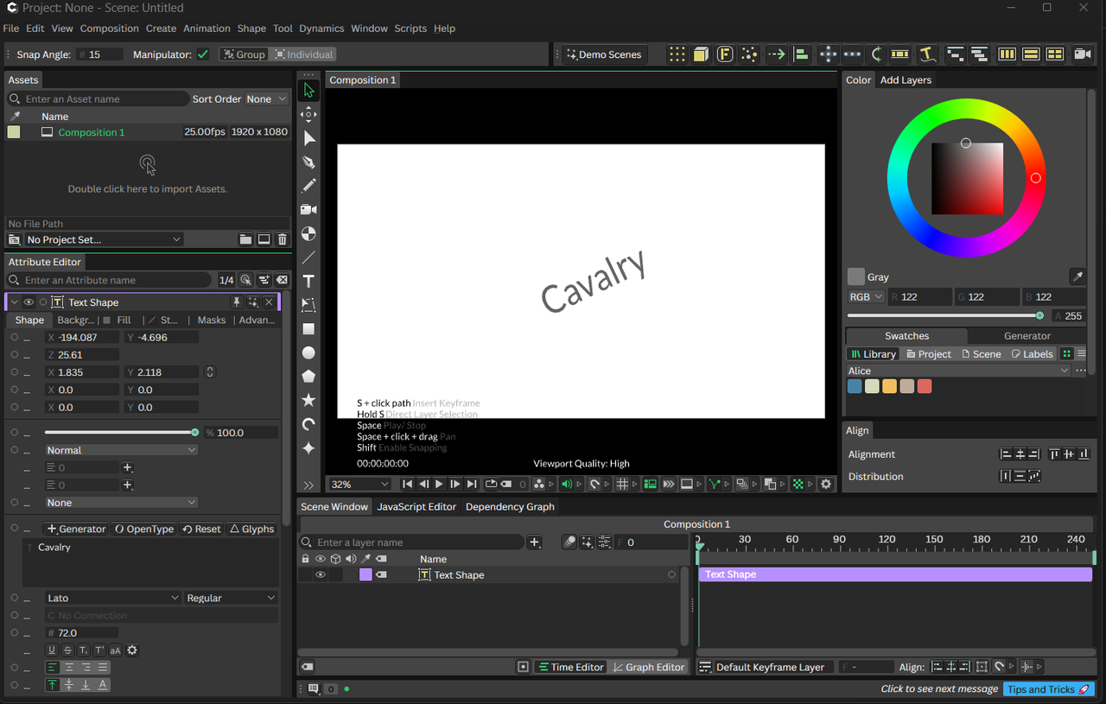
Task: Play the composition in the viewport
Action: (439, 485)
